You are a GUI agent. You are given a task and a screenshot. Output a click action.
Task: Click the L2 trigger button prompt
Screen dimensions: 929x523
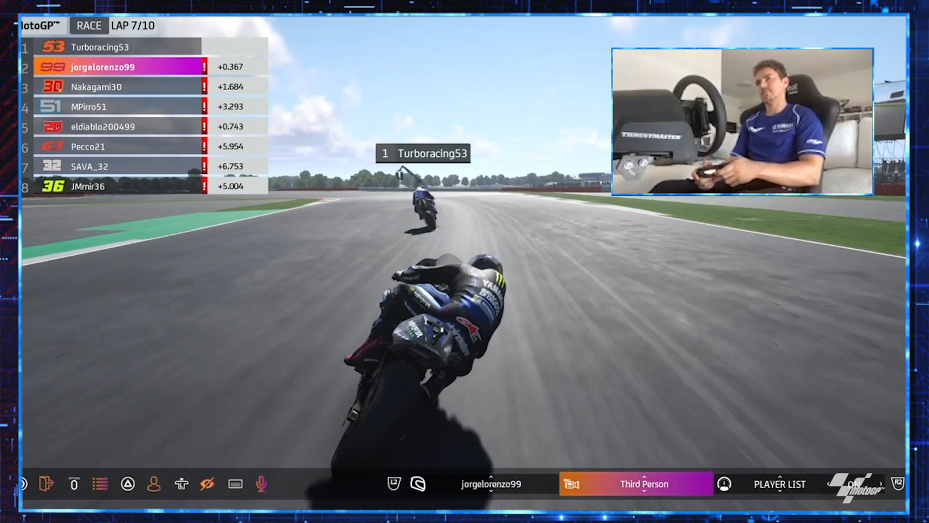tap(394, 483)
